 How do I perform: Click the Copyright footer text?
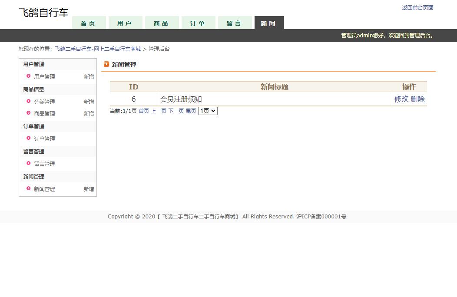click(x=227, y=217)
